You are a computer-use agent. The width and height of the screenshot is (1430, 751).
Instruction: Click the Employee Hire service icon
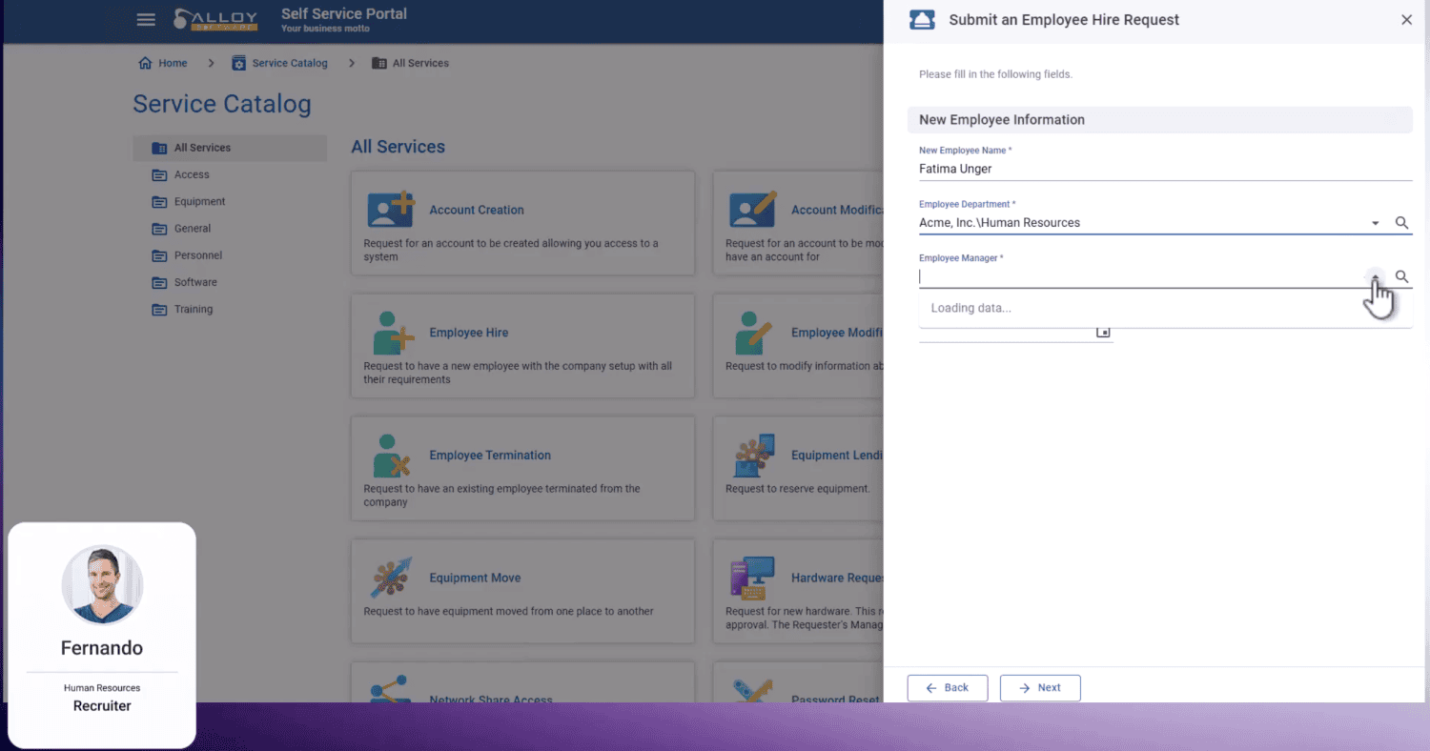[393, 333]
